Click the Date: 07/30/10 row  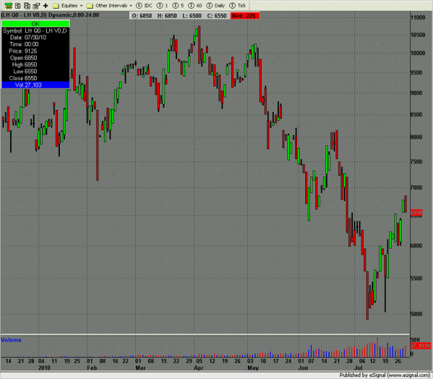click(x=28, y=37)
